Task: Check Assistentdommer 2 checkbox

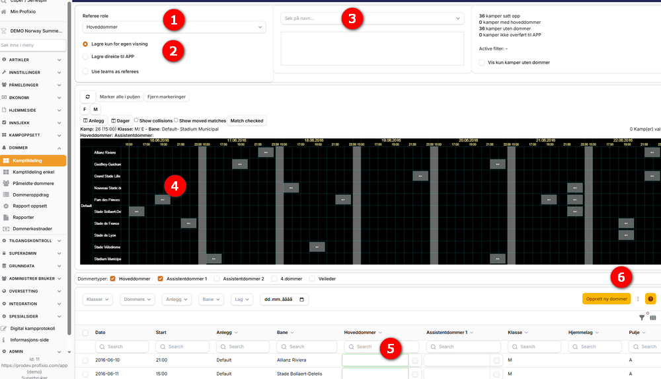Action: pos(217,278)
